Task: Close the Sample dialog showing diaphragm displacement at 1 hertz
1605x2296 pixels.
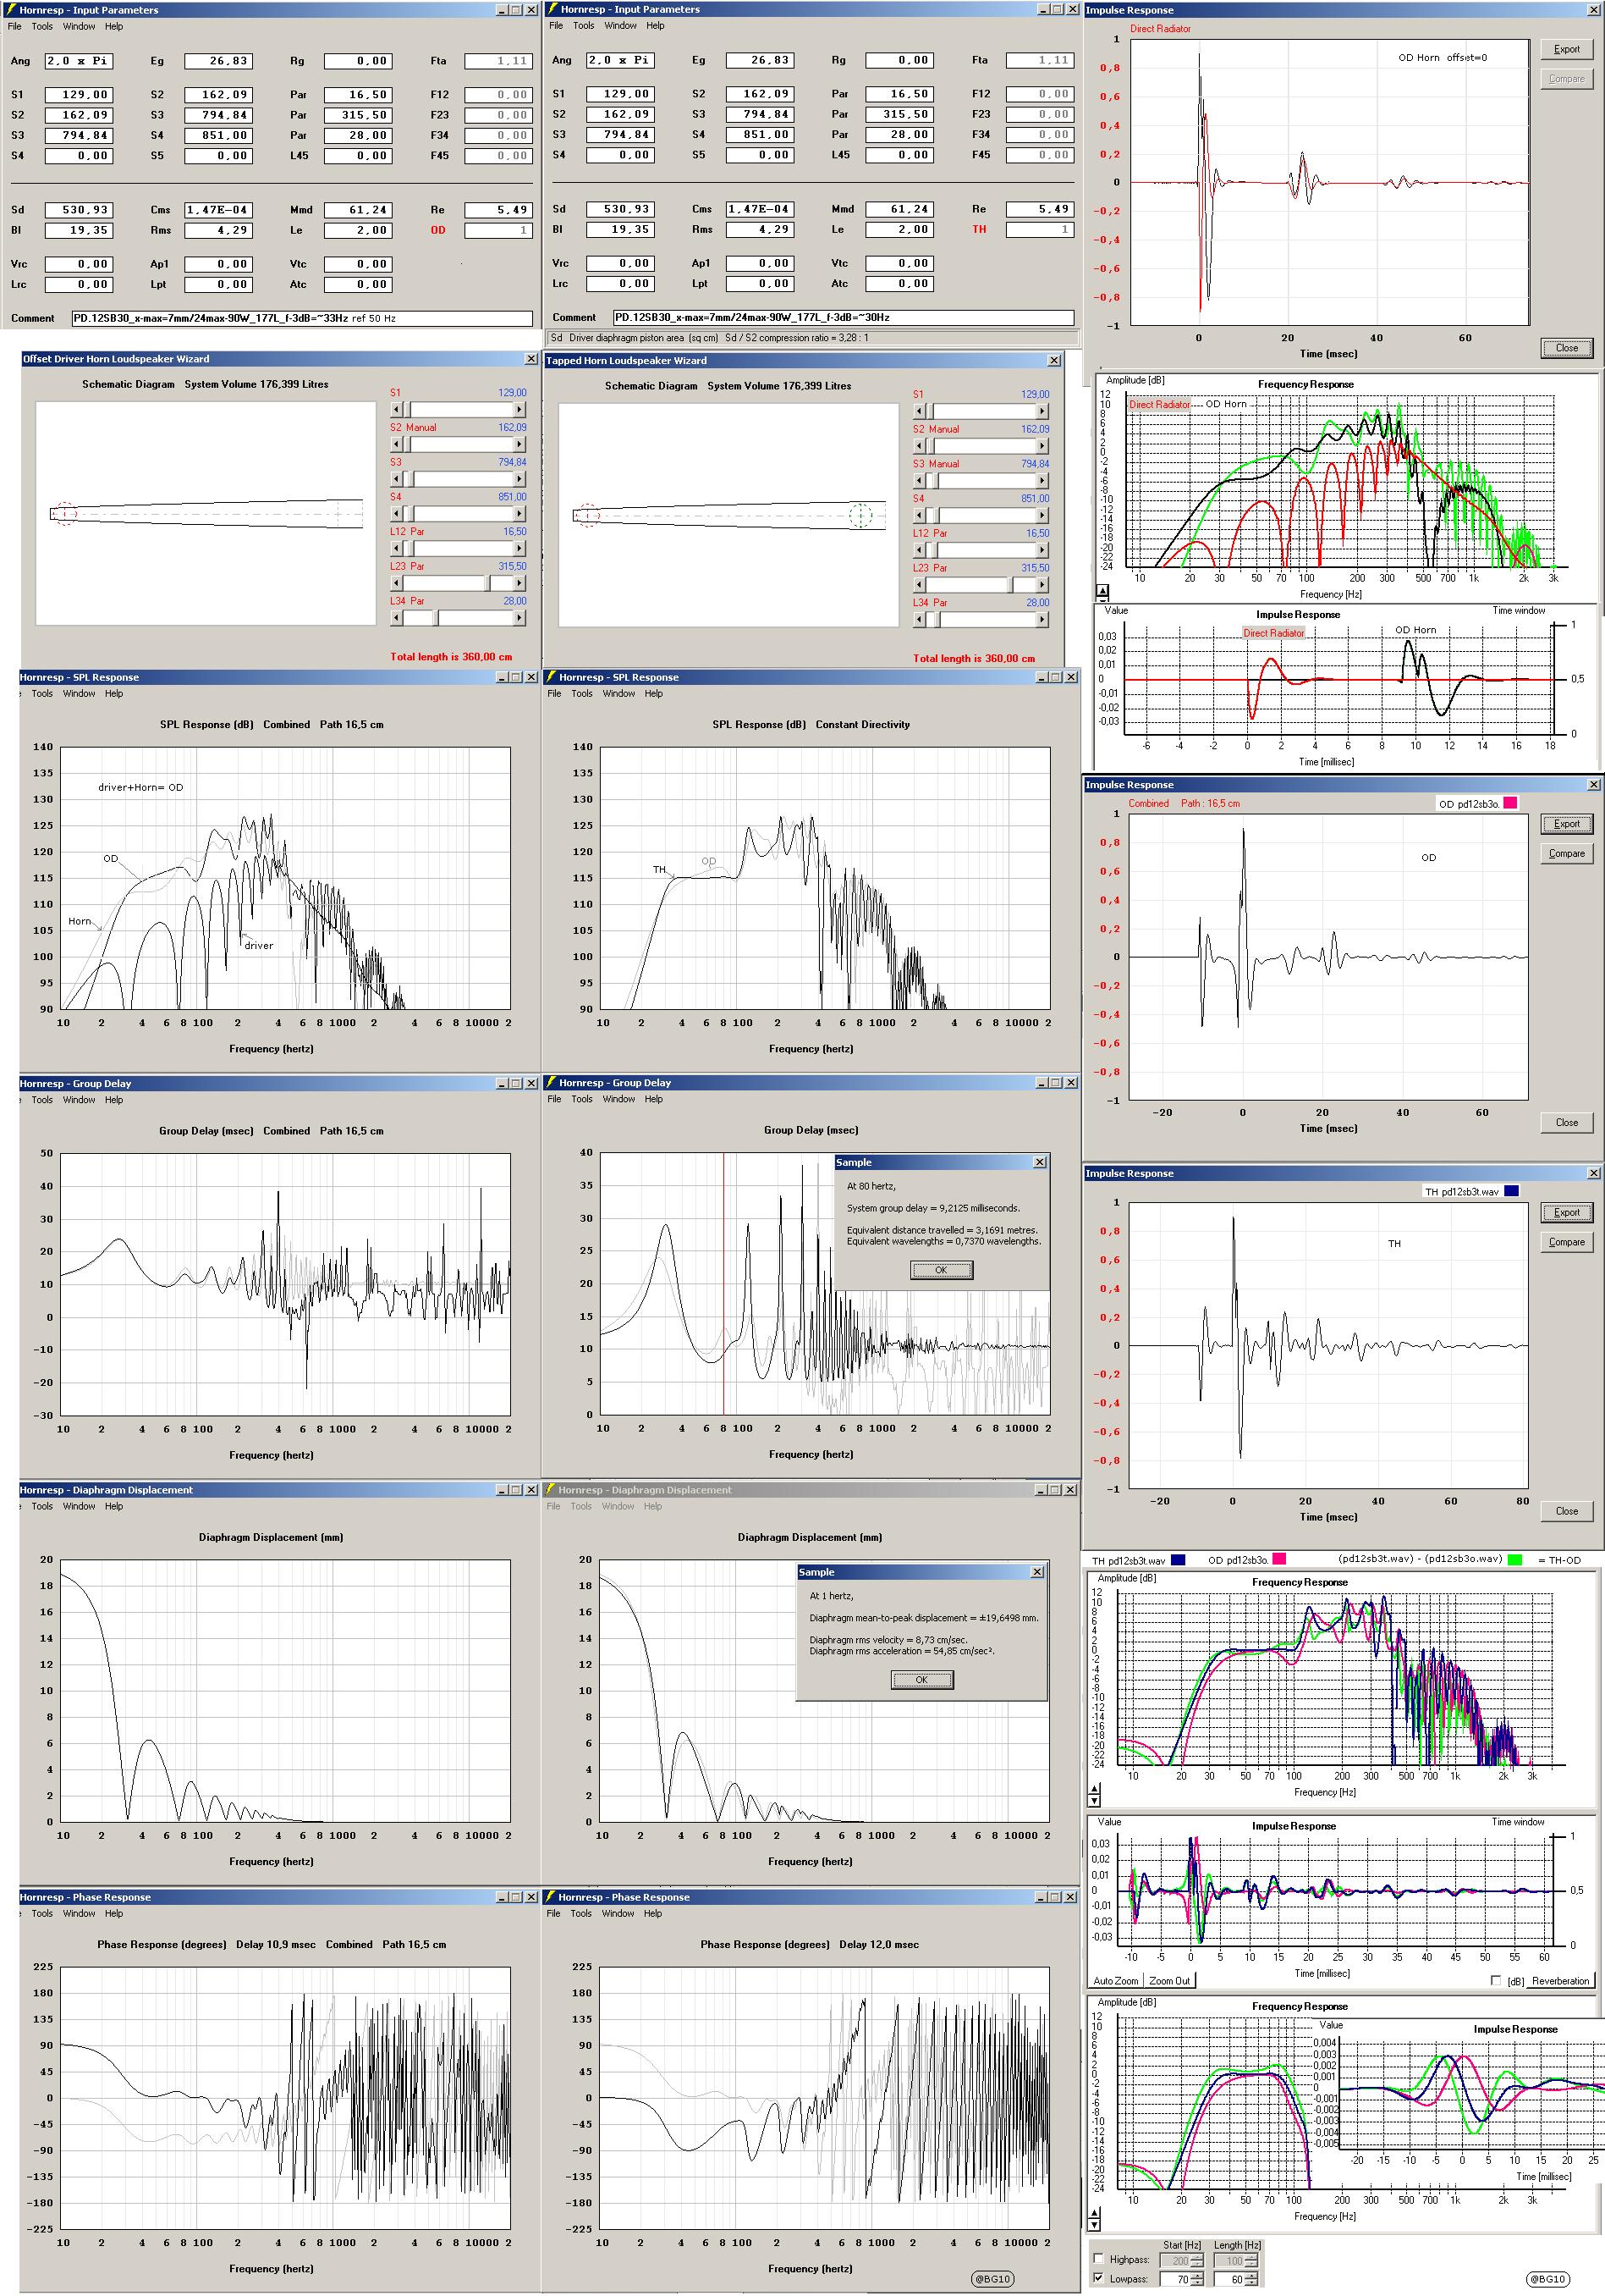Action: [1037, 1572]
